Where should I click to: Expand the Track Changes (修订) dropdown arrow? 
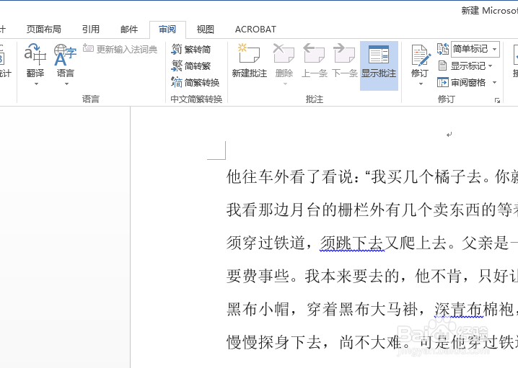click(x=421, y=84)
